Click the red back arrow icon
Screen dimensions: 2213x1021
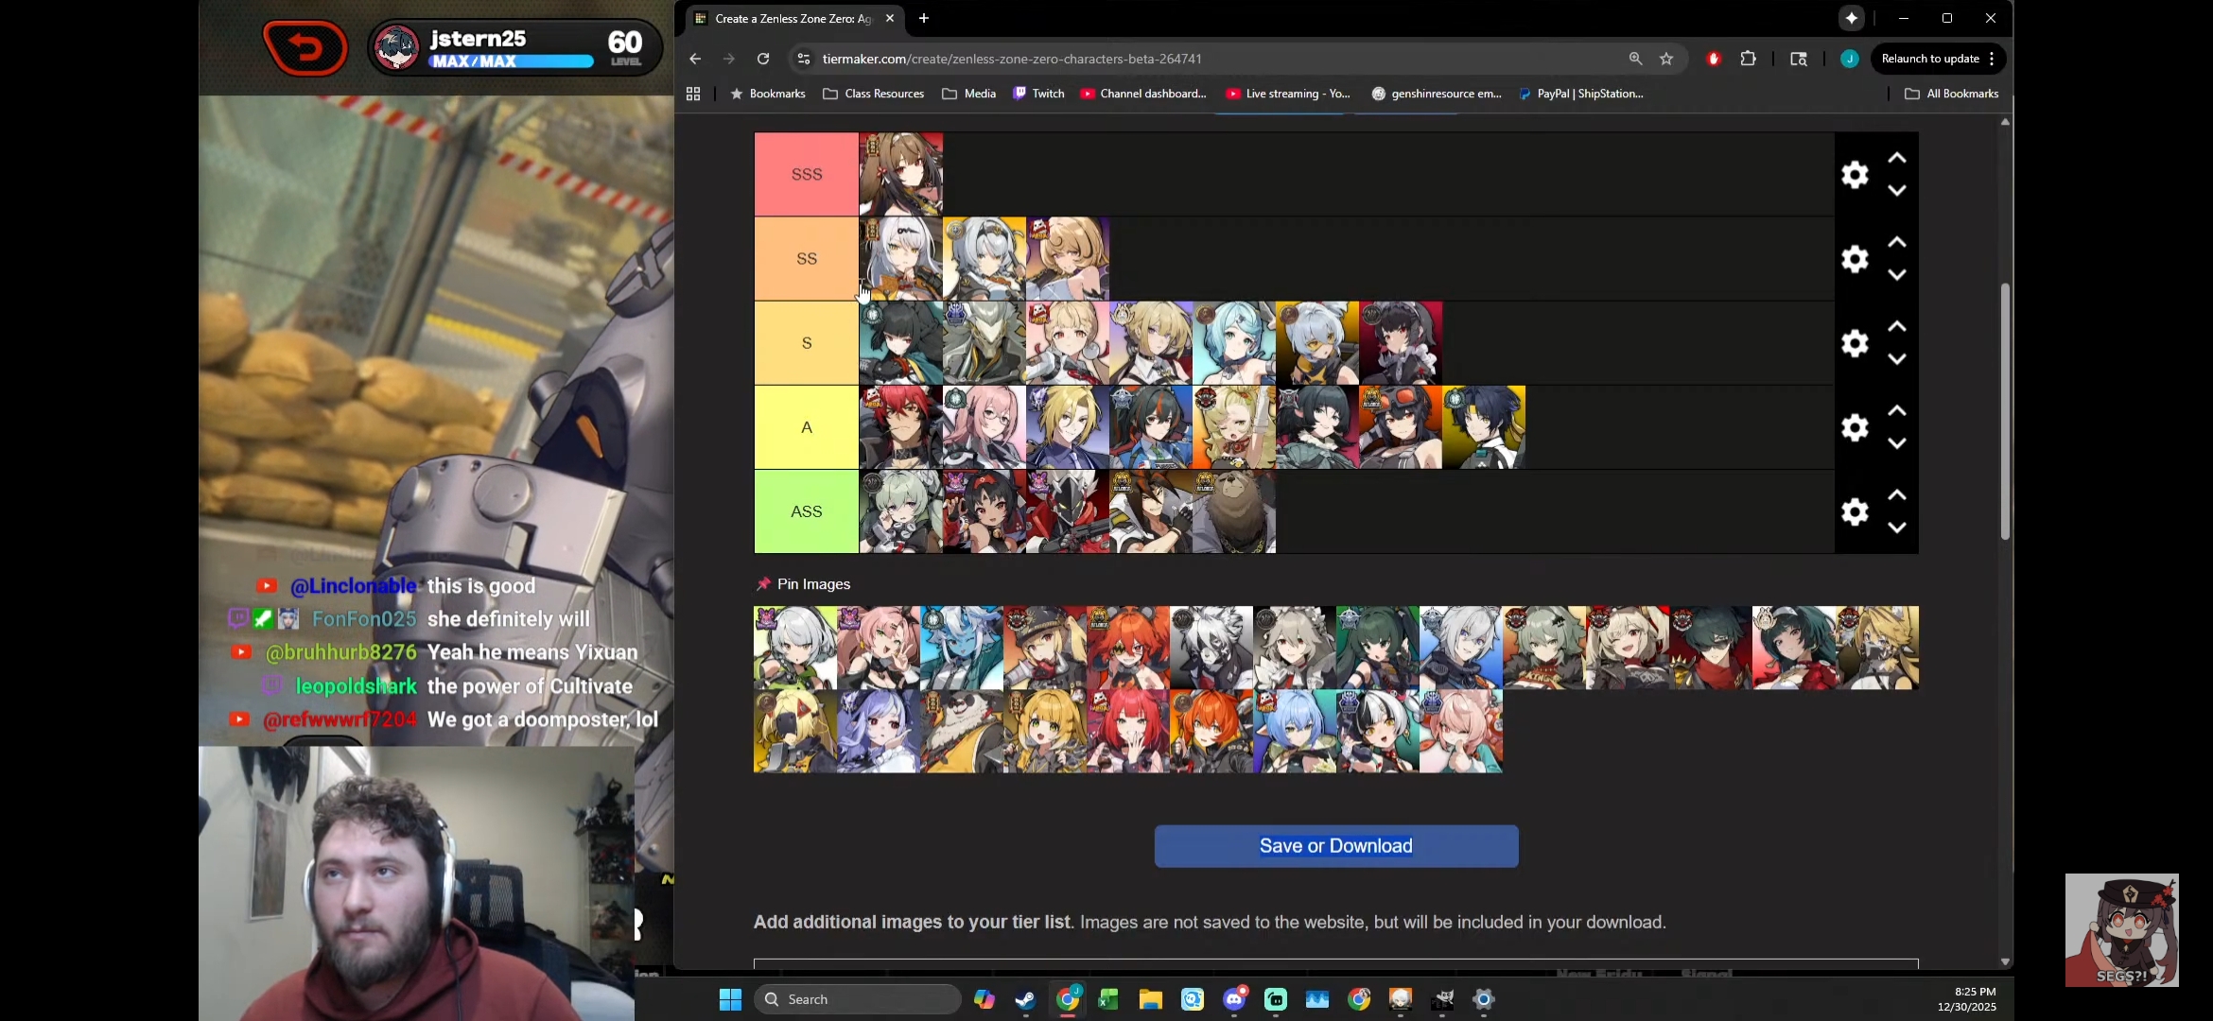pos(305,47)
